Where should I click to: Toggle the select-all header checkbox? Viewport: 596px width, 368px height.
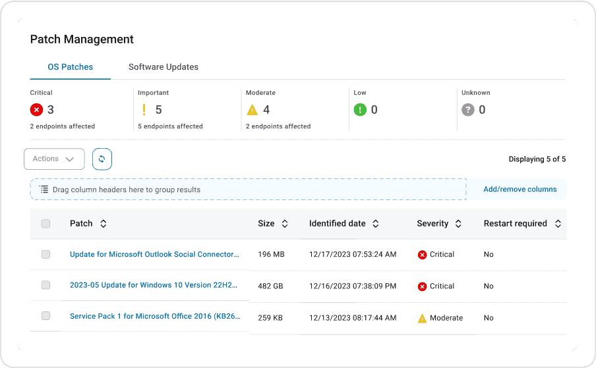point(45,224)
